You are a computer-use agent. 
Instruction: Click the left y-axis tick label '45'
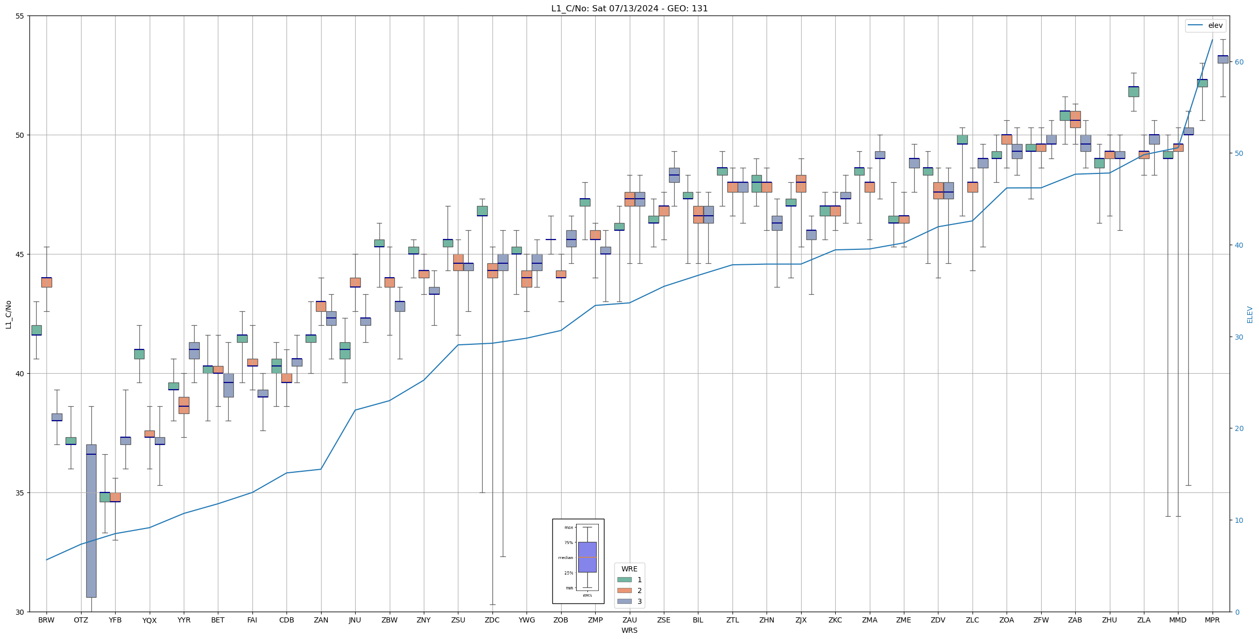pyautogui.click(x=21, y=254)
